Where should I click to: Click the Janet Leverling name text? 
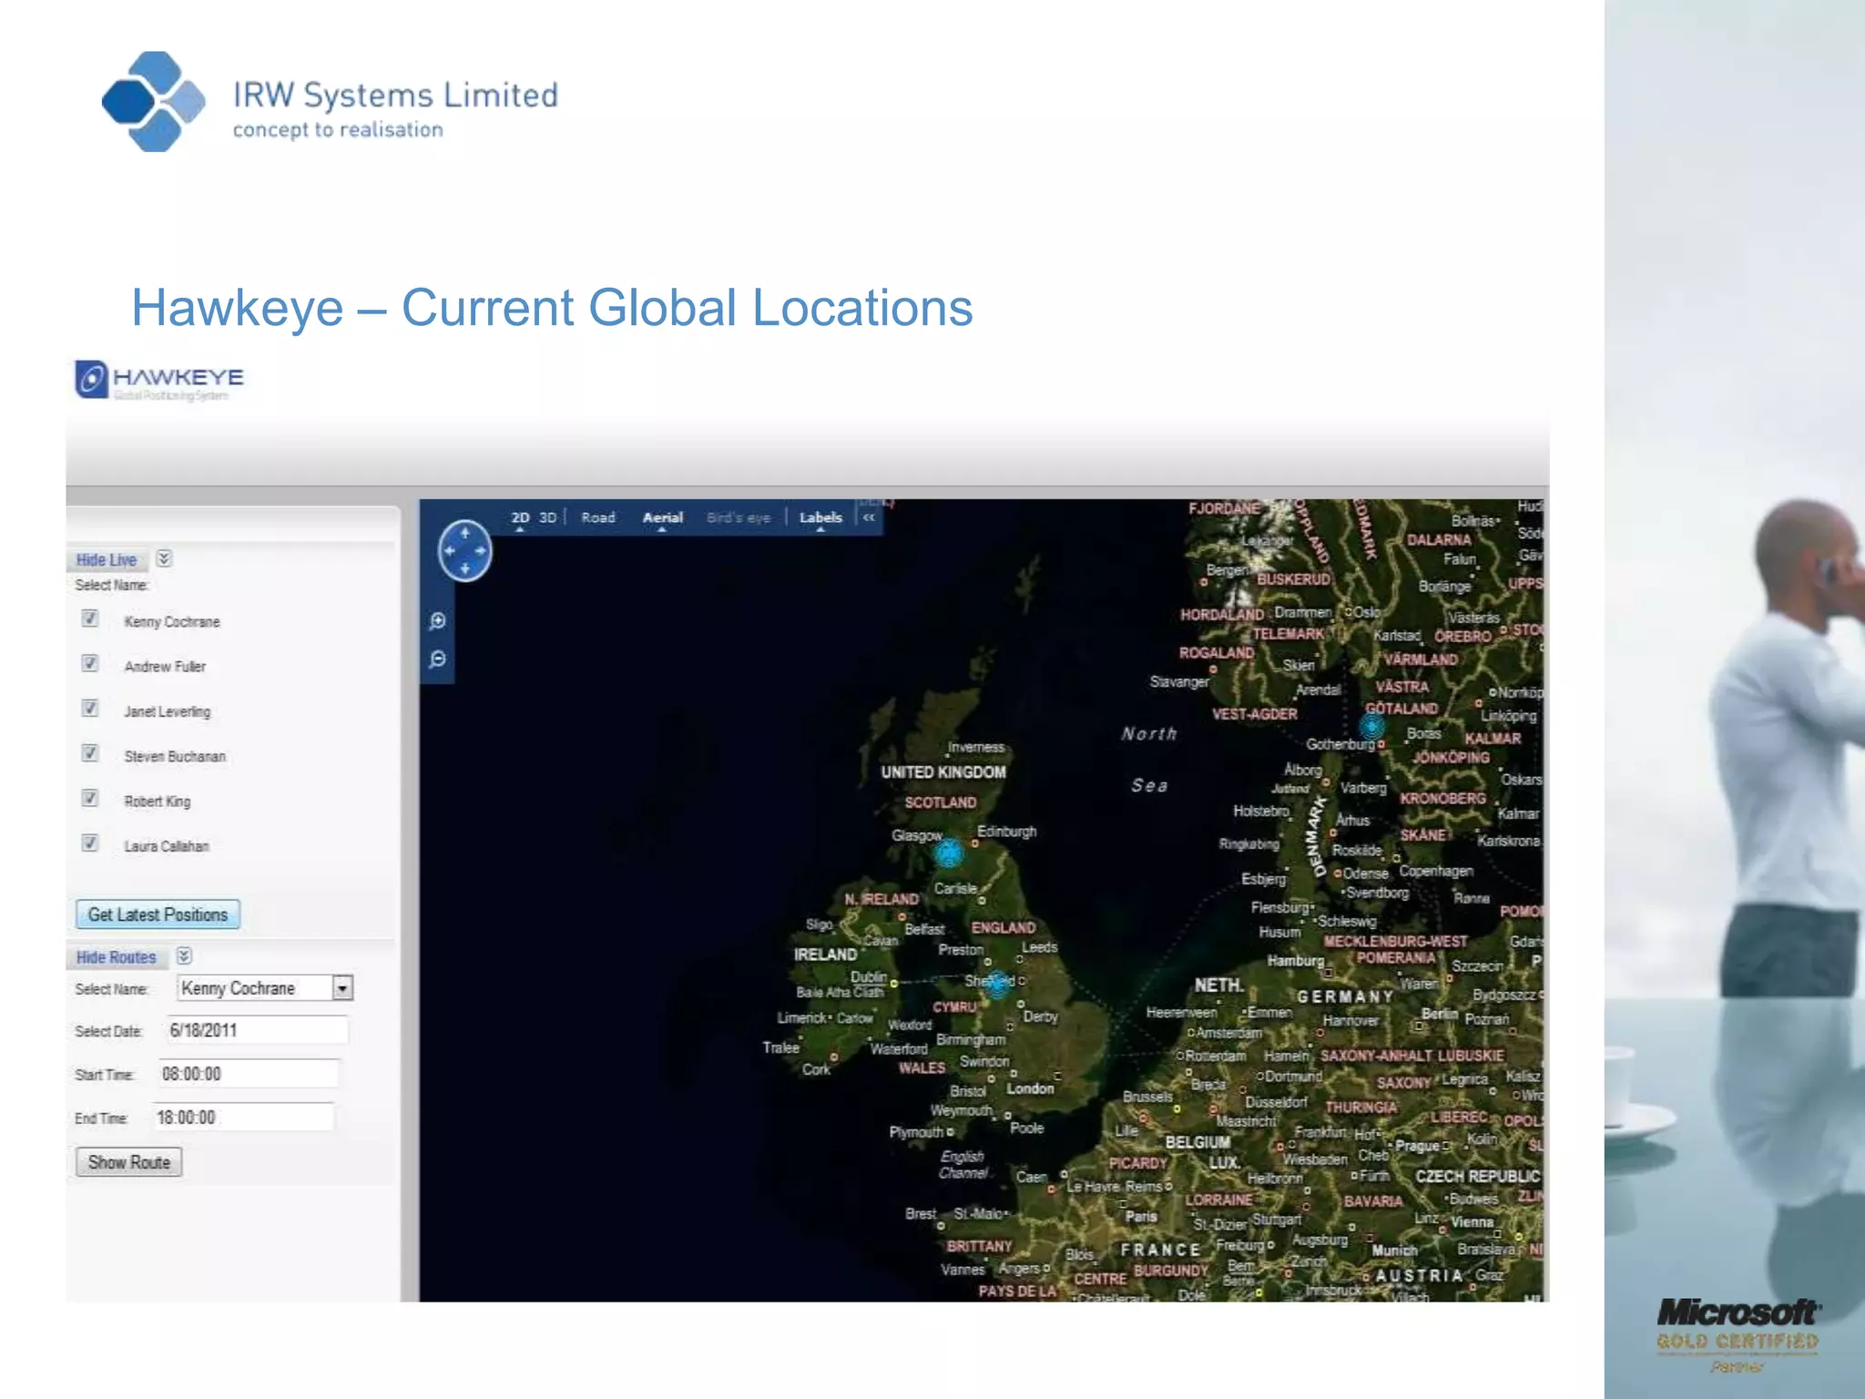point(168,711)
